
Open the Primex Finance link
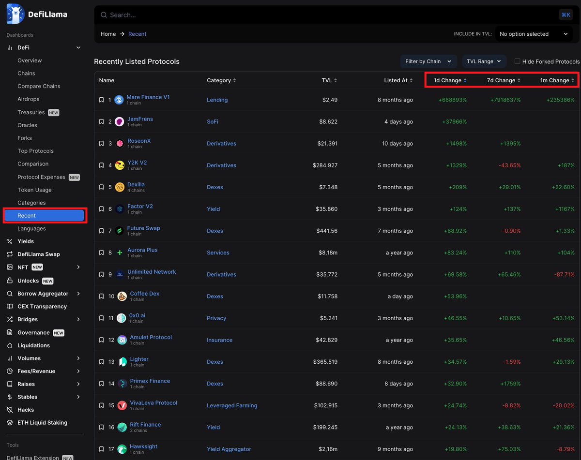tap(150, 381)
